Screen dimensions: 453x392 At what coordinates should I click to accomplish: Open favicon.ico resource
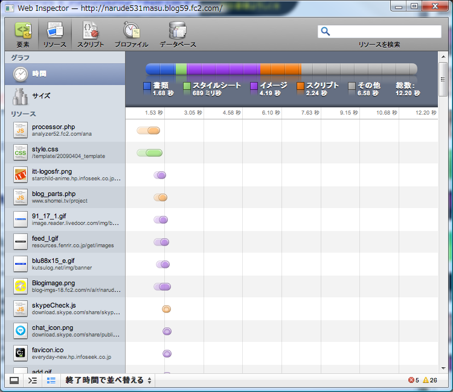(65, 353)
